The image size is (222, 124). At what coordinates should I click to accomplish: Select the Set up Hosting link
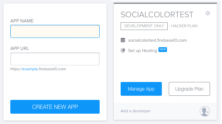tap(142, 51)
